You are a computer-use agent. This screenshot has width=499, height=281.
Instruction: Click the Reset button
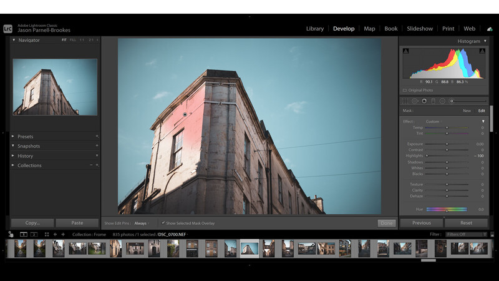pos(466,223)
